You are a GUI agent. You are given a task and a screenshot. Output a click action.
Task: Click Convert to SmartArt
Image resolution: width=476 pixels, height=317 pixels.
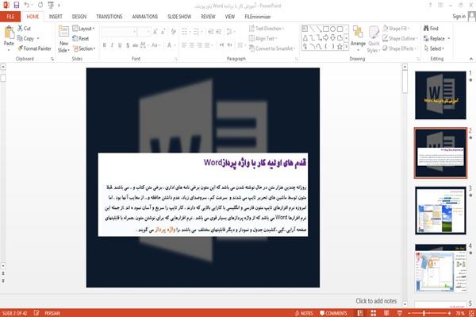click(272, 48)
